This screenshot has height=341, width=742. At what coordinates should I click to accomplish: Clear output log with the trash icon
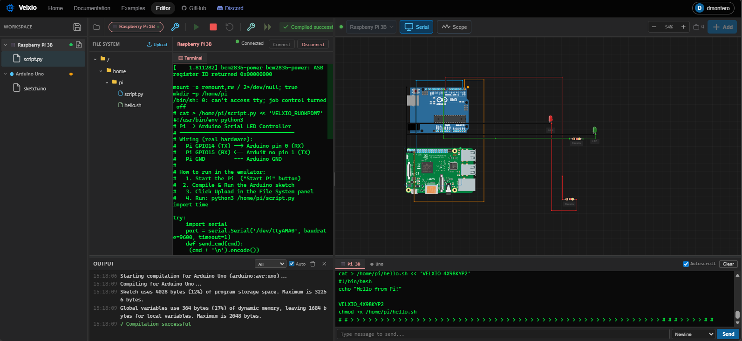(313, 264)
